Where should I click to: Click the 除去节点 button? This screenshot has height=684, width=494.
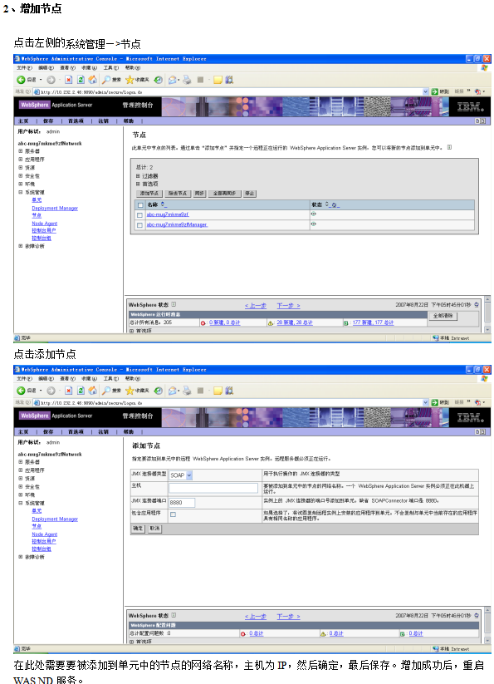click(178, 194)
